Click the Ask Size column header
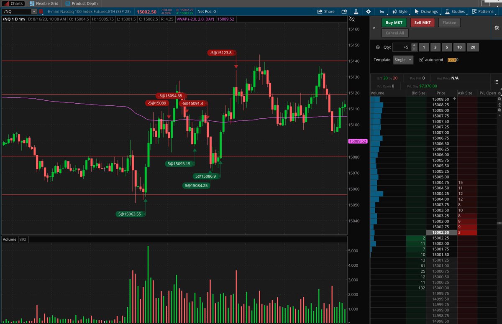 point(465,93)
